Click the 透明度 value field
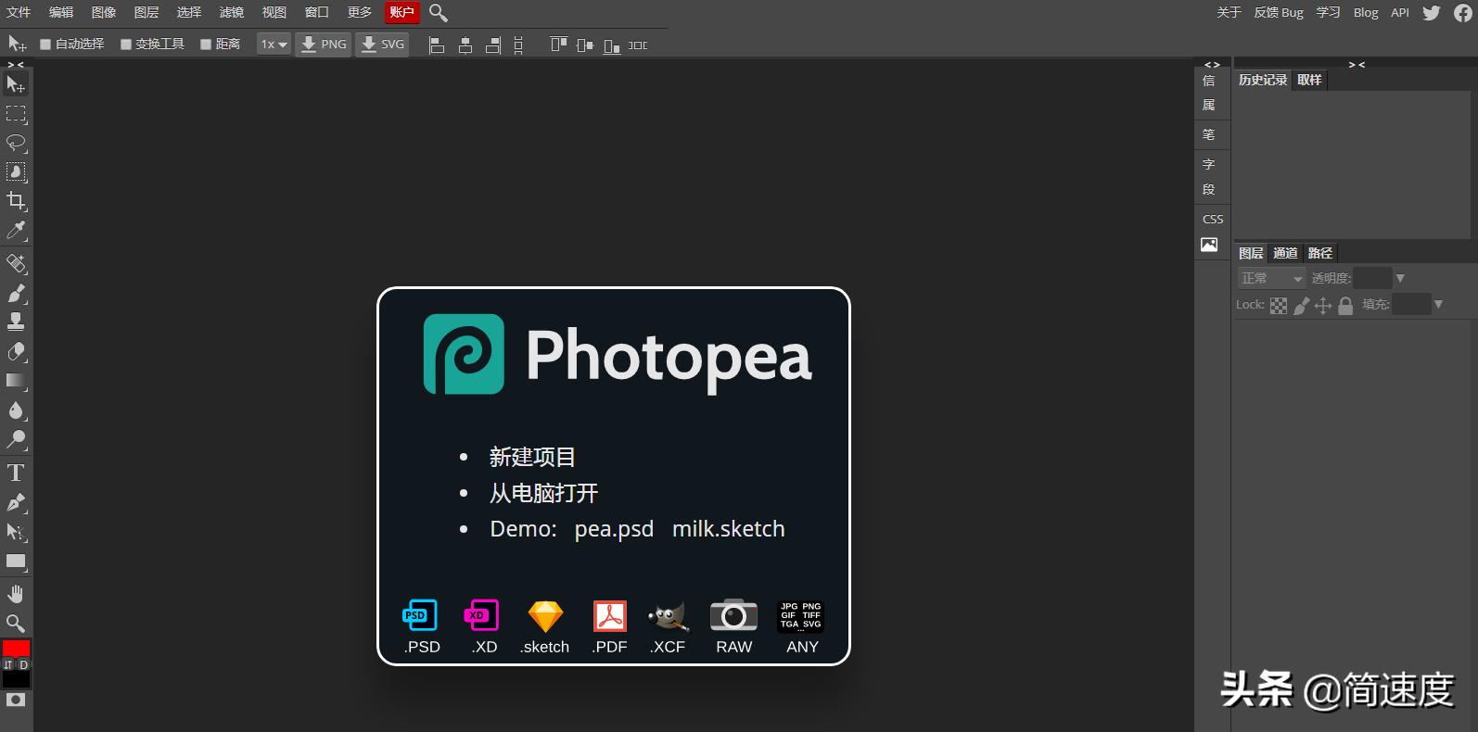The width and height of the screenshot is (1478, 732). (x=1372, y=278)
